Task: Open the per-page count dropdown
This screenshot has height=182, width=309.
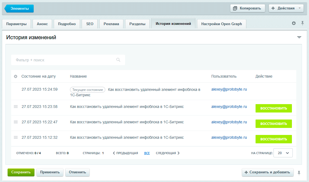Action: [x=283, y=153]
